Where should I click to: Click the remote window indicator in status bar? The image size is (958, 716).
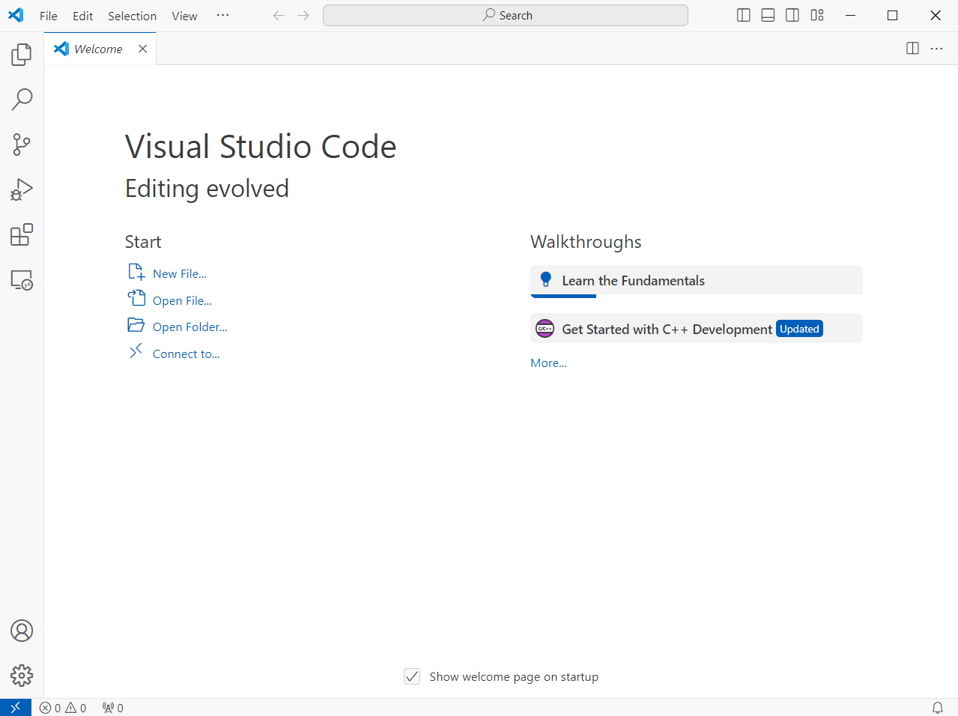point(15,708)
